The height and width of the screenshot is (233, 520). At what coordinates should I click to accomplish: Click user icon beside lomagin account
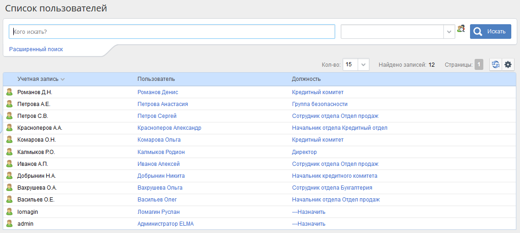(9, 212)
